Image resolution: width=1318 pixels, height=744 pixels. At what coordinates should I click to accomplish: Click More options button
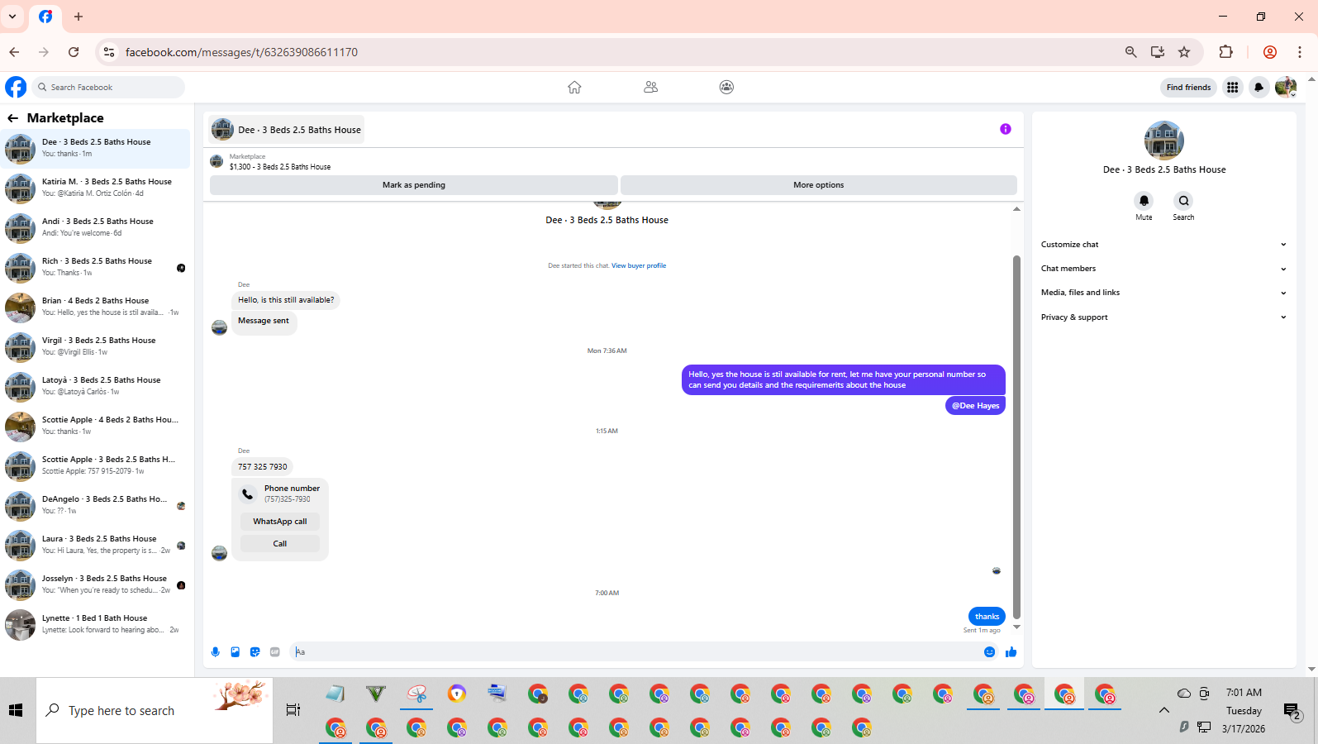point(819,185)
